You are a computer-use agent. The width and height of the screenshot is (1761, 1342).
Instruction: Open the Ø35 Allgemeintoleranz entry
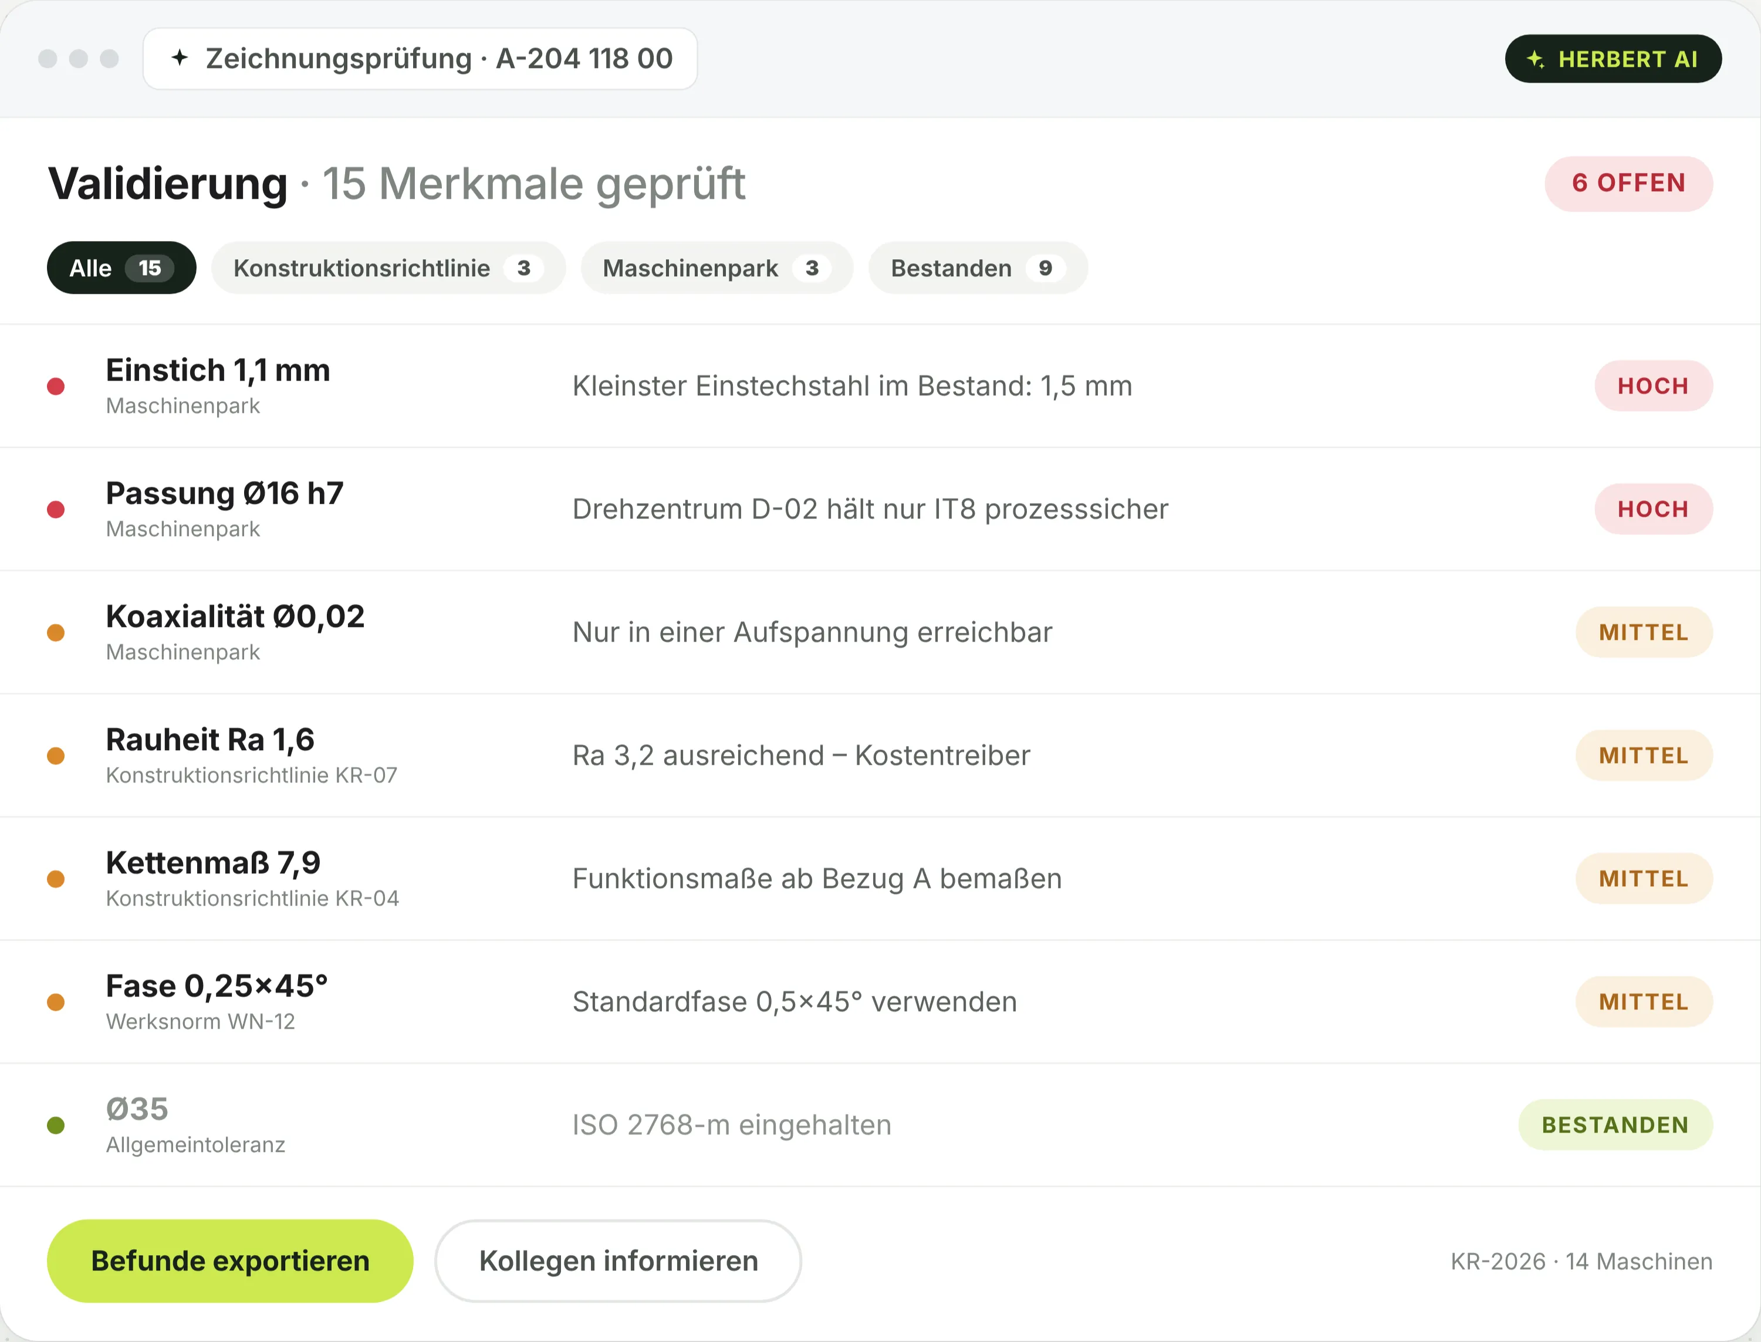pos(880,1124)
